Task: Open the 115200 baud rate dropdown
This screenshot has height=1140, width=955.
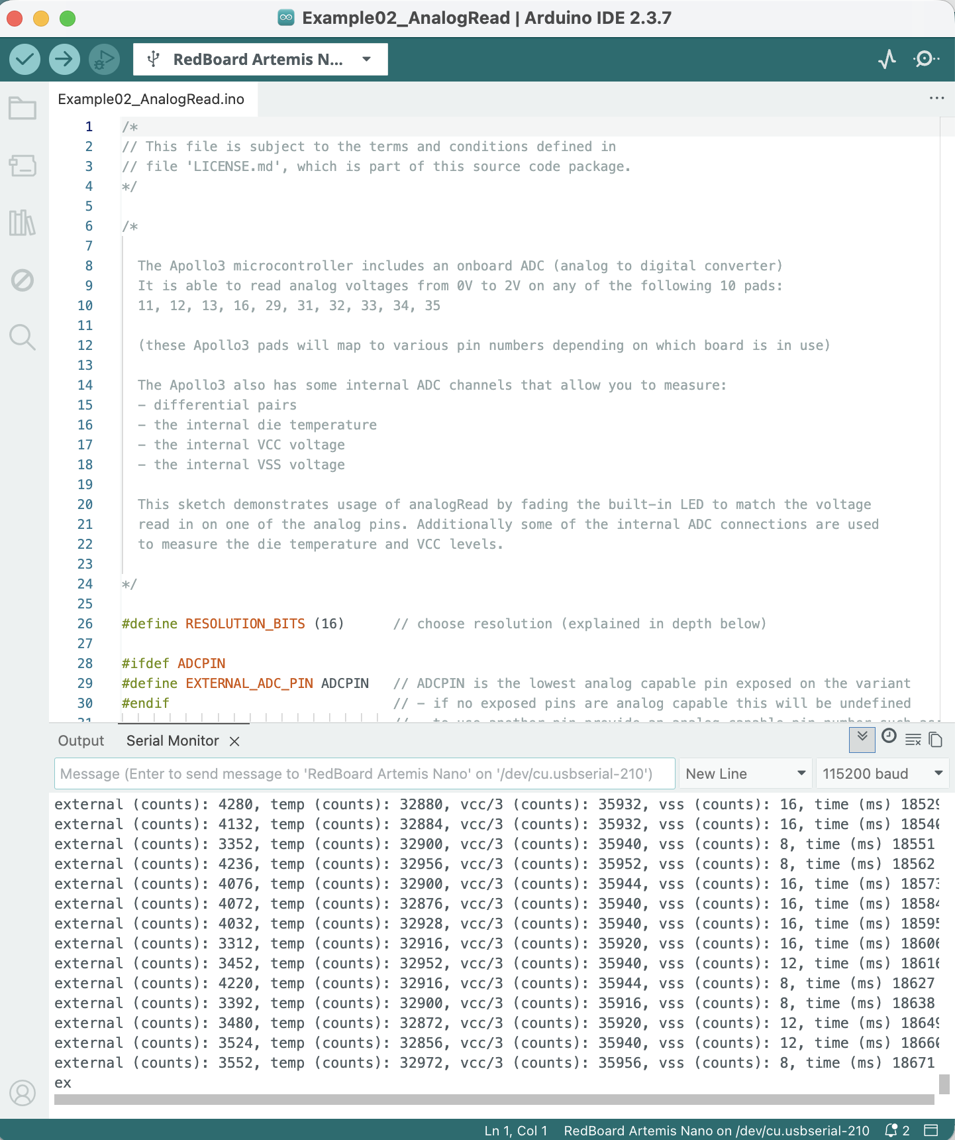Action: (x=881, y=773)
